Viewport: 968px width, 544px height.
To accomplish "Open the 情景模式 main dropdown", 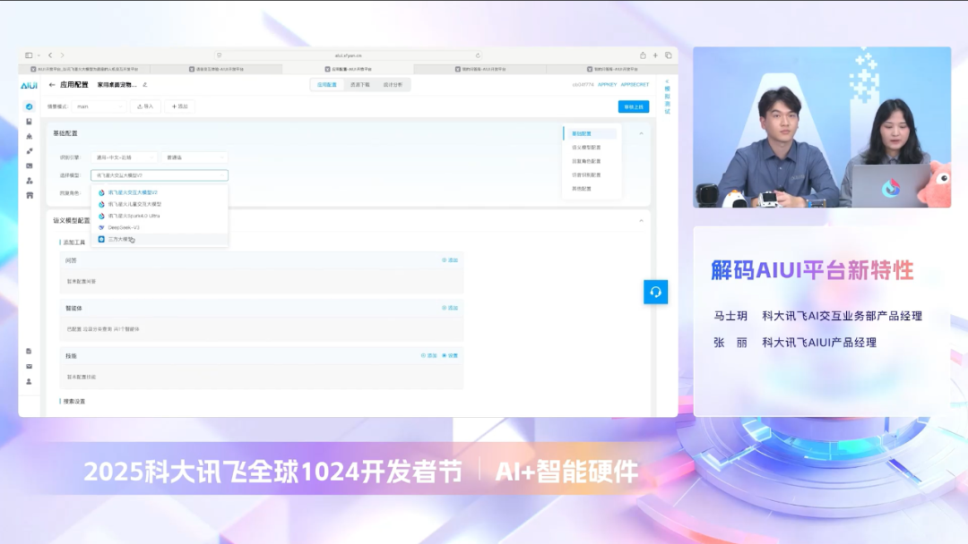I will tap(99, 106).
